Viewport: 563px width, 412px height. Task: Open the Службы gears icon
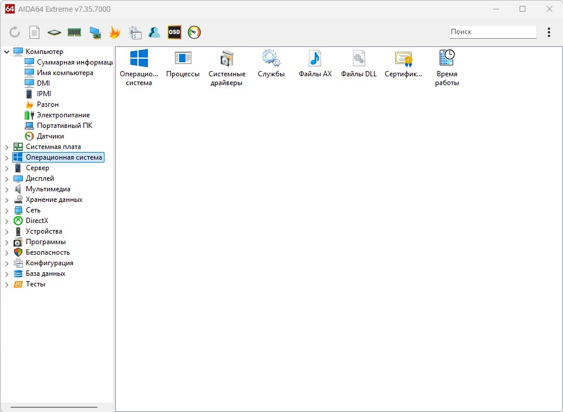point(271,63)
